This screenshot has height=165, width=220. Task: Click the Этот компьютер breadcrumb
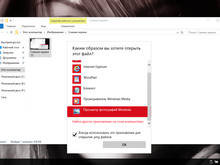pyautogui.click(x=32, y=32)
